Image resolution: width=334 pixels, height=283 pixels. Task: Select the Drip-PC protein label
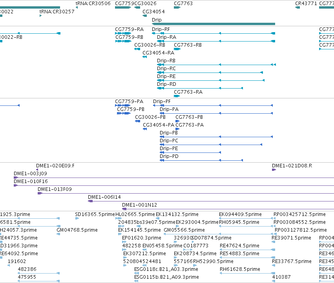[x=169, y=141]
